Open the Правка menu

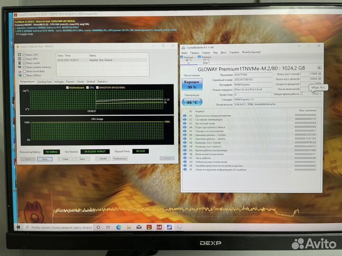point(195,53)
